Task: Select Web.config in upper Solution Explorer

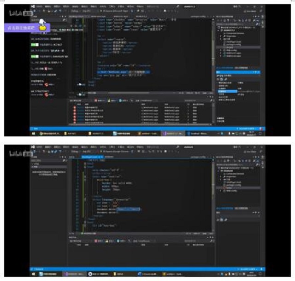Action: pyautogui.click(x=230, y=50)
